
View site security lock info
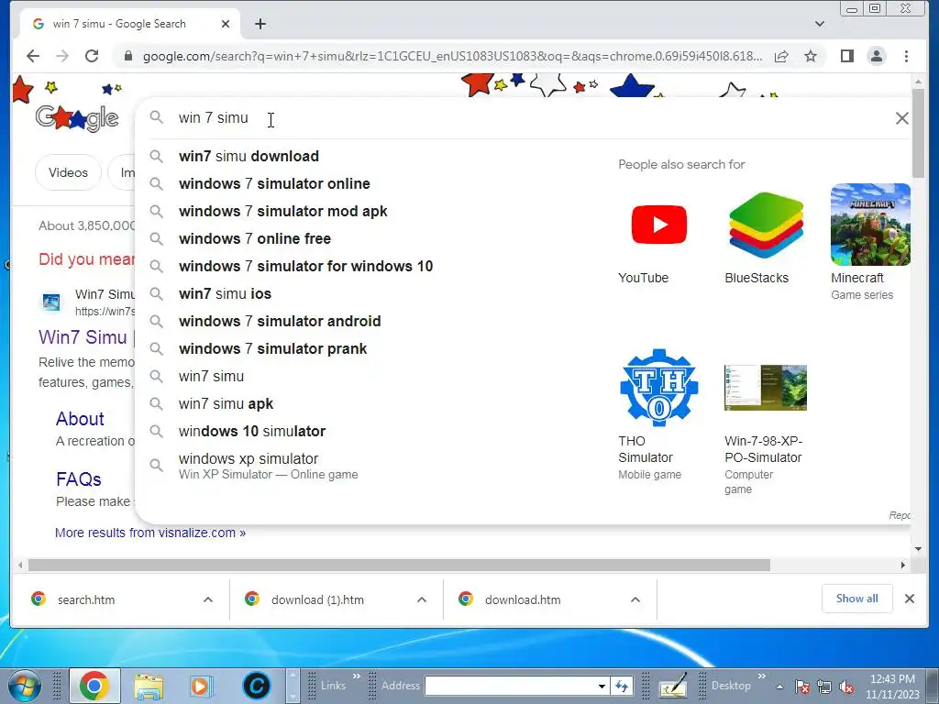point(127,56)
